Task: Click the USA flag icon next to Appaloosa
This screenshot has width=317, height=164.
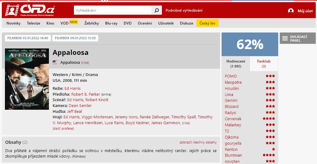Action: 55,62
